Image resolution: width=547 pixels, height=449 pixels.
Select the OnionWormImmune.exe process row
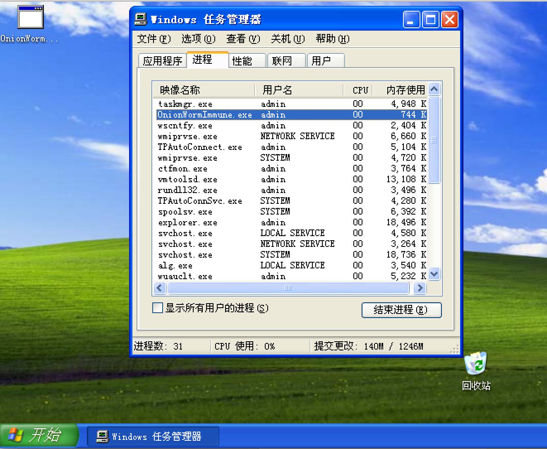[291, 115]
